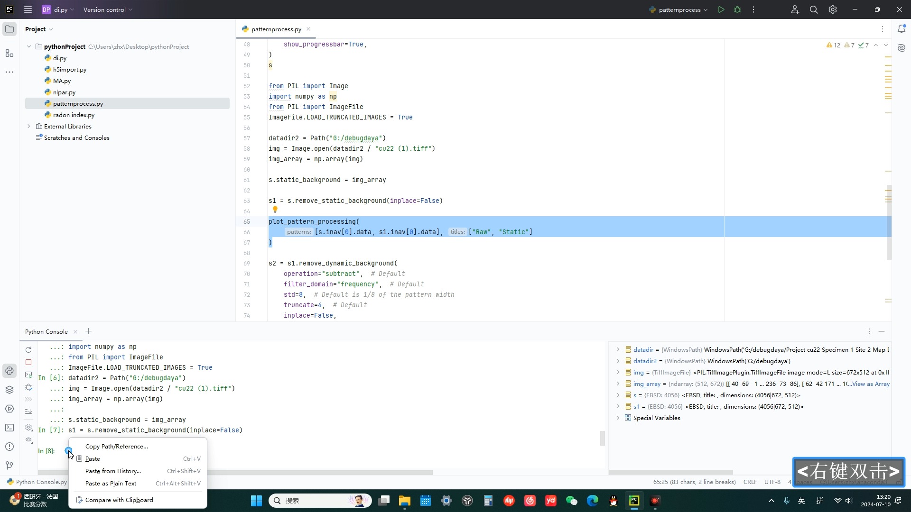911x512 pixels.
Task: Open the main hamburger menu
Action: point(28,9)
